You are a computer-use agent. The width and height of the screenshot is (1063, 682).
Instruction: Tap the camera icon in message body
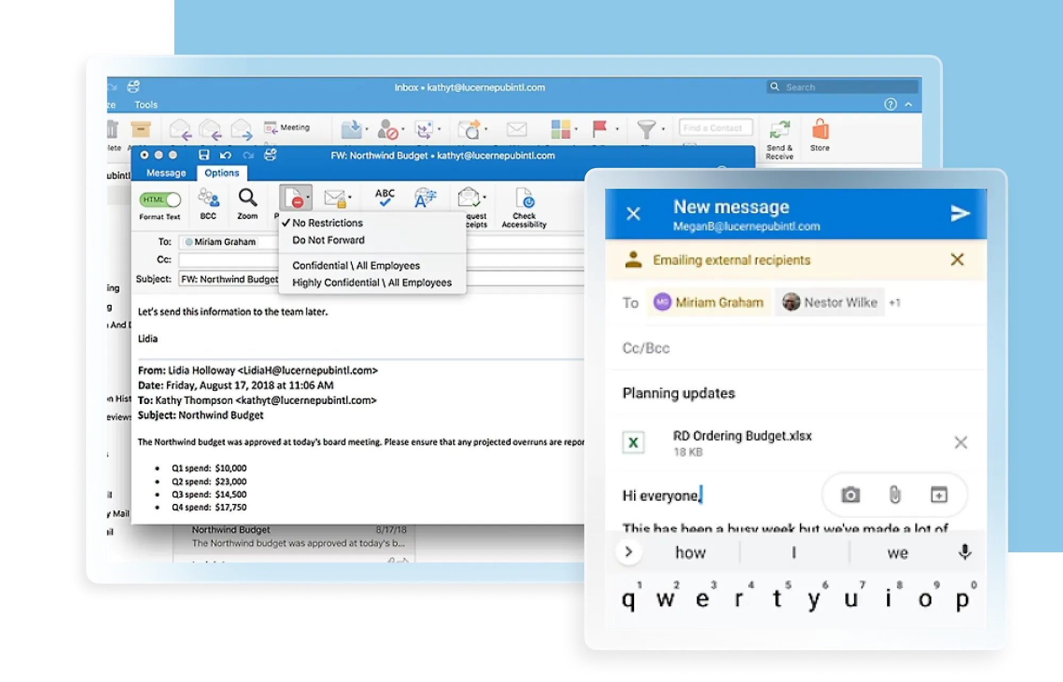[x=850, y=495]
